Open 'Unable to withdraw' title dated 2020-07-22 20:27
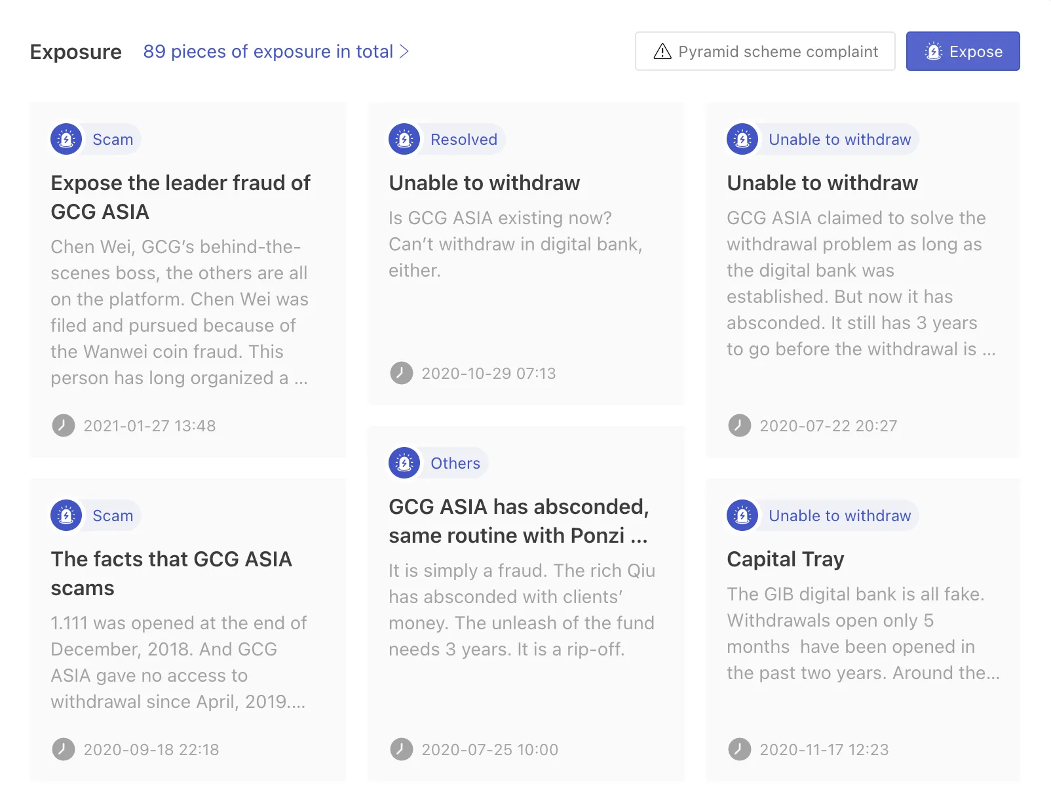 [x=822, y=183]
